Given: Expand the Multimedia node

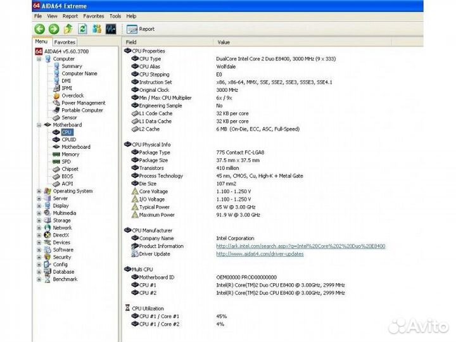Looking at the screenshot, I should click(39, 213).
